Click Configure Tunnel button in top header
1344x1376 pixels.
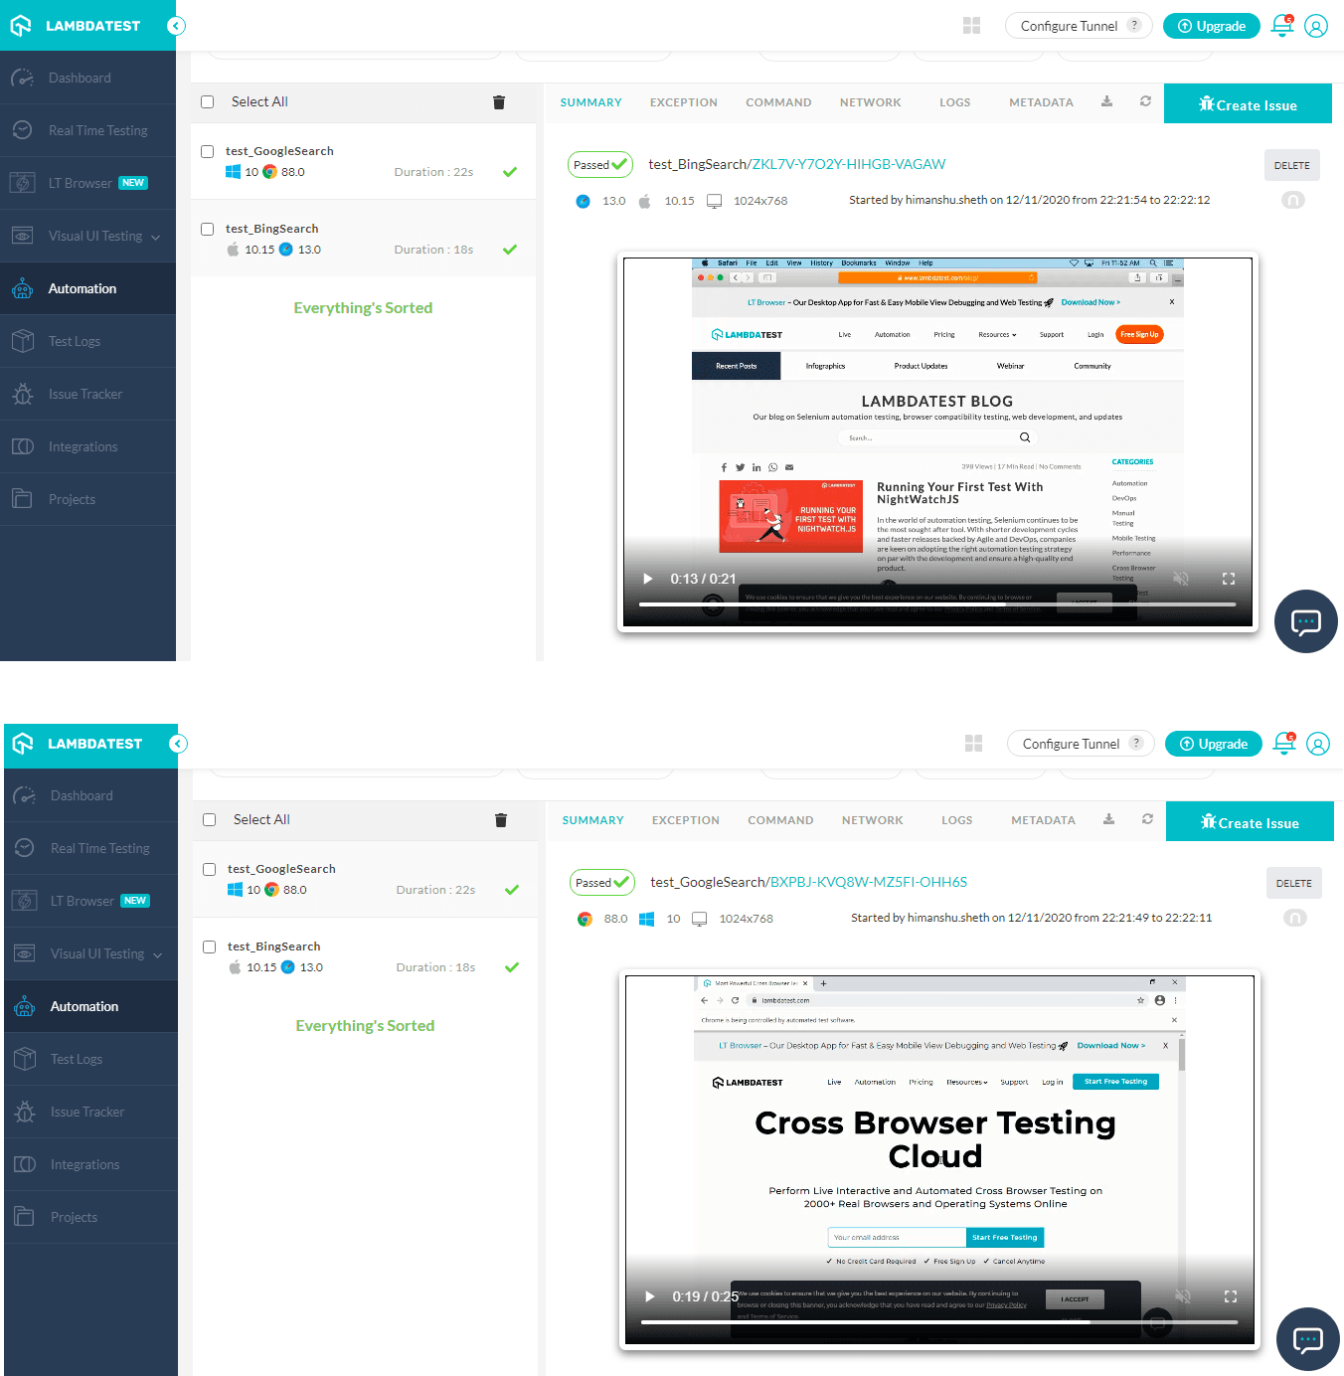coord(1079,26)
